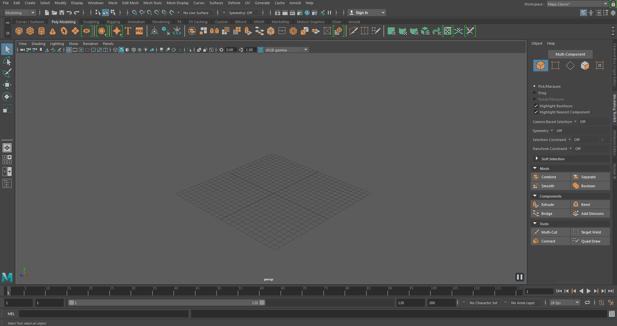Viewport: 617px width, 326px height.
Task: Click the Save scene icon
Action: (62, 13)
